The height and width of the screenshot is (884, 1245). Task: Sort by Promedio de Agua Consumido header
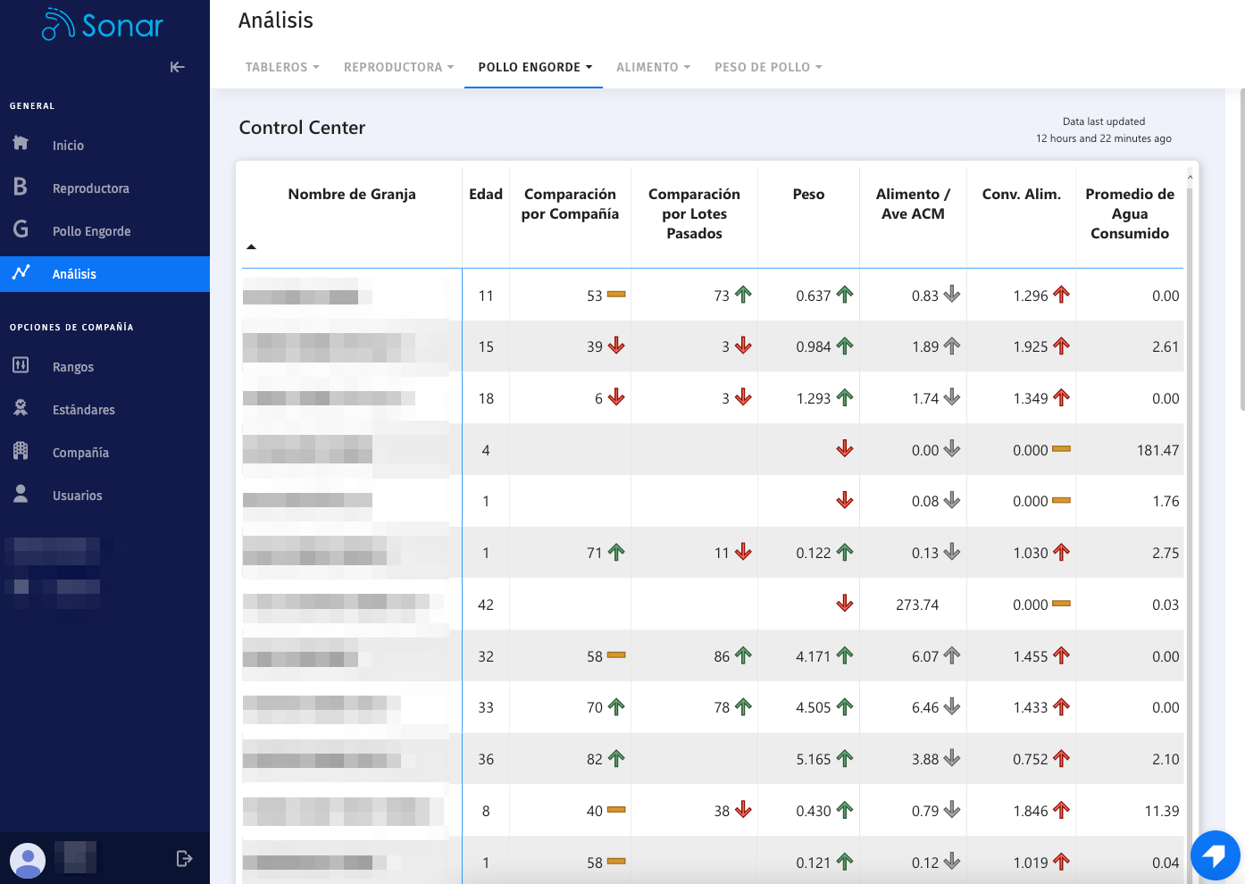pos(1130,213)
